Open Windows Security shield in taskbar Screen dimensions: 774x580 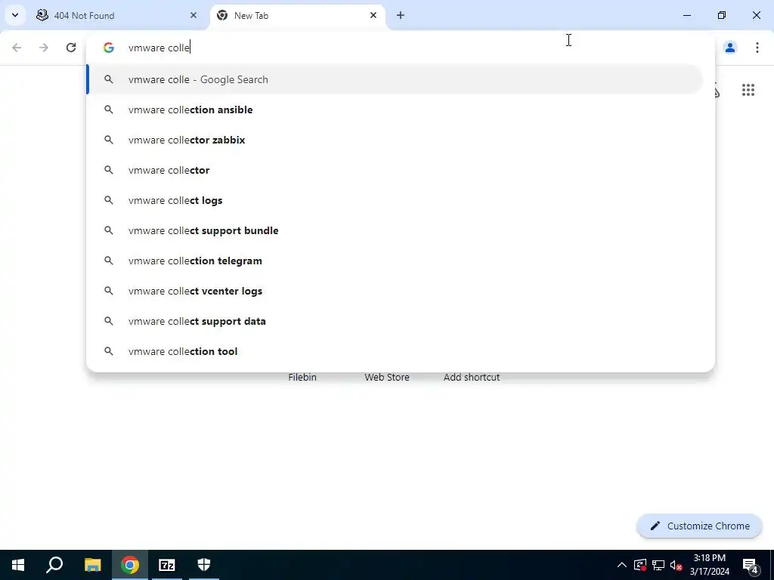click(x=204, y=565)
